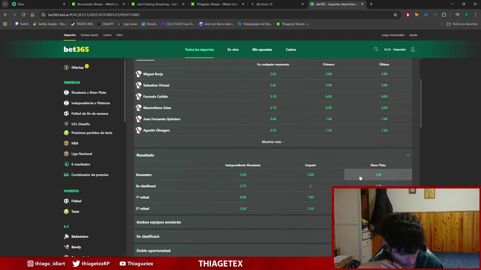Close the Inicio / X tab

pyautogui.click(x=303, y=4)
